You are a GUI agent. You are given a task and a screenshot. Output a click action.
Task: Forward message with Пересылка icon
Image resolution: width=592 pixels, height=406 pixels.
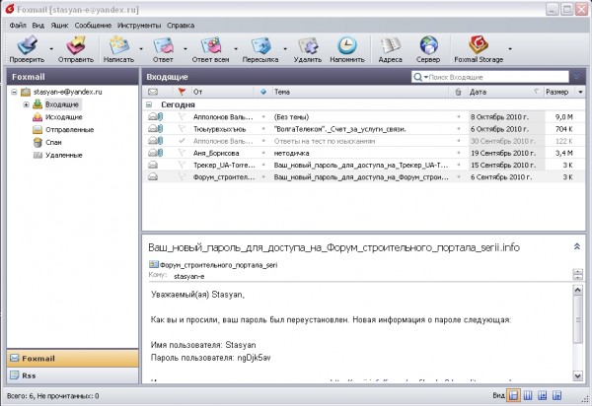(x=260, y=46)
